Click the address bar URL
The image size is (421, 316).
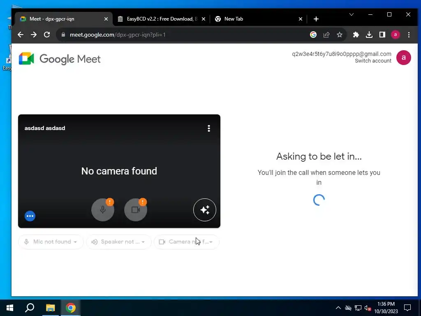[118, 35]
